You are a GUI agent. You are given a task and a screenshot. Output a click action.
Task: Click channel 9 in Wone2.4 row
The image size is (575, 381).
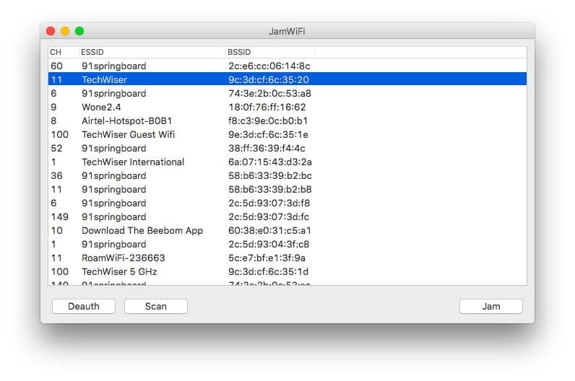pyautogui.click(x=54, y=107)
